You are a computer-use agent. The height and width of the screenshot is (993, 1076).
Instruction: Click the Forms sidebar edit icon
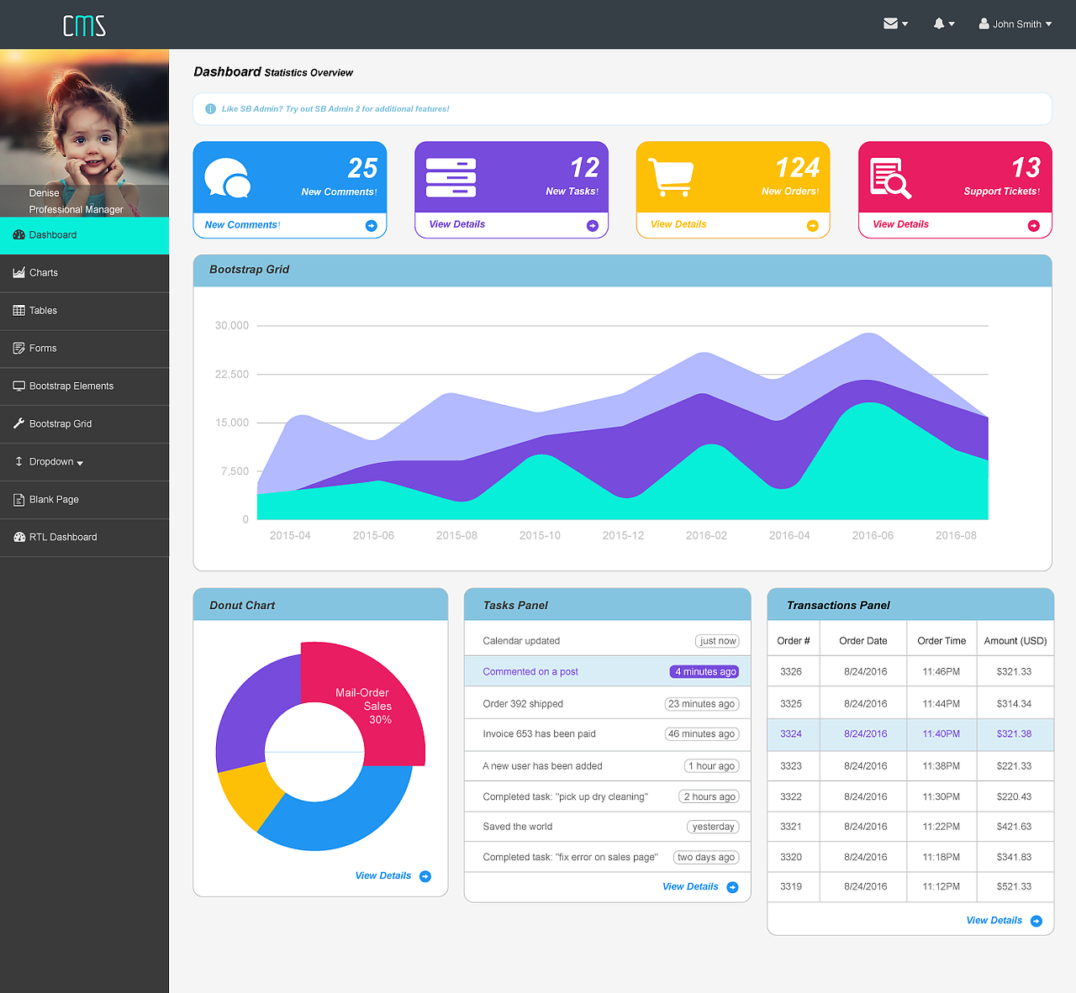(x=18, y=348)
